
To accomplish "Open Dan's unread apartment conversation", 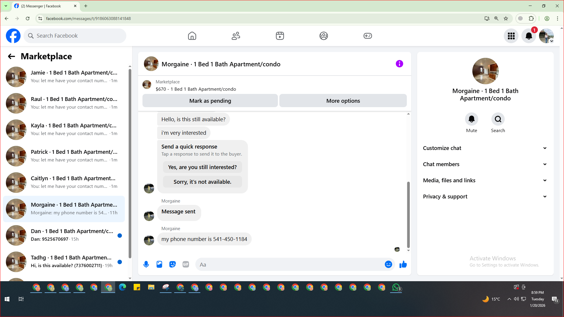I will [x=64, y=235].
